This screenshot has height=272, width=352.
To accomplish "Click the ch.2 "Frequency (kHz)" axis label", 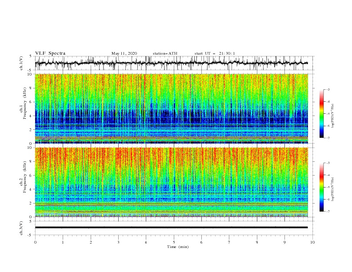I will [25, 176].
